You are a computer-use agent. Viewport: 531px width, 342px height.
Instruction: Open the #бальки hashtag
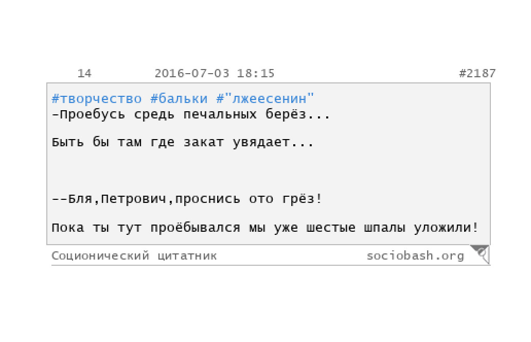point(179,99)
